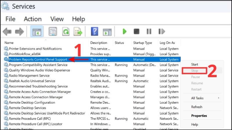Click the Export List toolbar icon

pyautogui.click(x=78, y=31)
